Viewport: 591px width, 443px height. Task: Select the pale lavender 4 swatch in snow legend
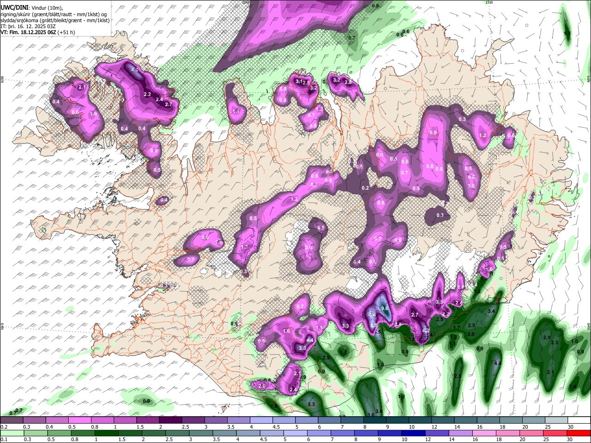click(x=261, y=420)
